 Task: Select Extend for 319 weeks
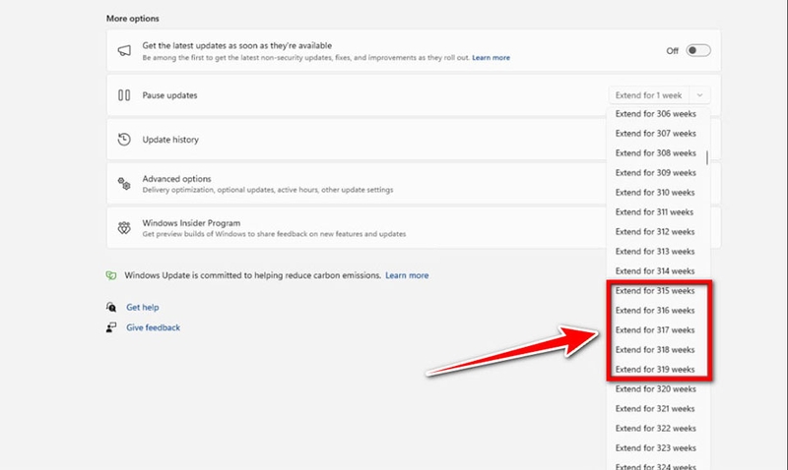(x=656, y=369)
